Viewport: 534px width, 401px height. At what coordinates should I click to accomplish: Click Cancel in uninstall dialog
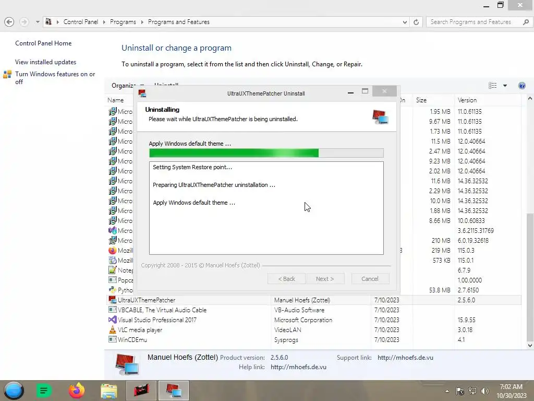point(370,279)
